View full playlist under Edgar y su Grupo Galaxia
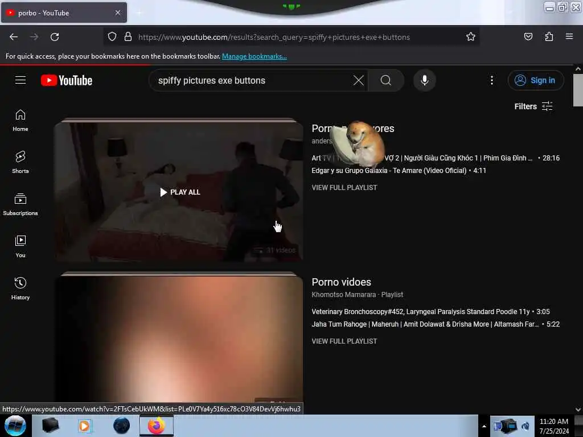This screenshot has height=437, width=583. (344, 188)
